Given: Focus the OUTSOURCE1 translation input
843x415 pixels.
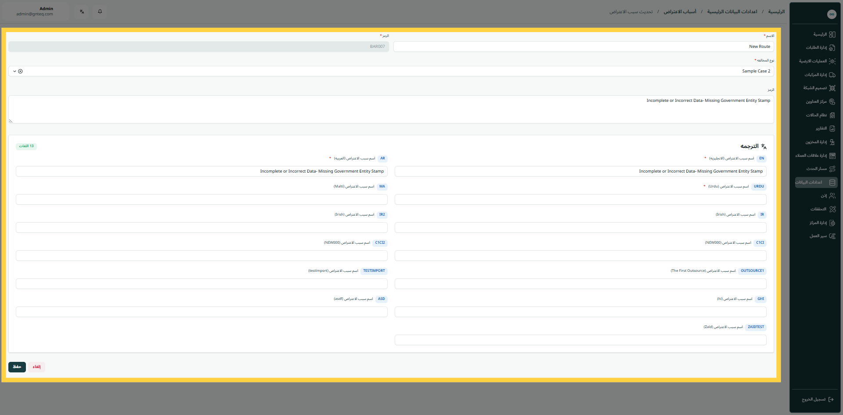Looking at the screenshot, I should click(580, 284).
